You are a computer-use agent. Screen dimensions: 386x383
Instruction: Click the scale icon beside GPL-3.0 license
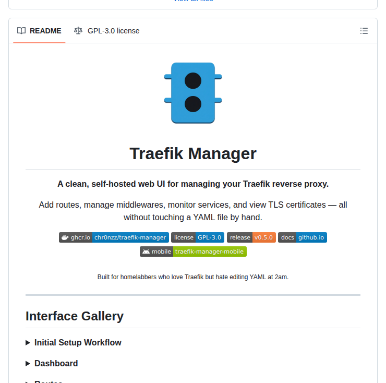pyautogui.click(x=78, y=31)
